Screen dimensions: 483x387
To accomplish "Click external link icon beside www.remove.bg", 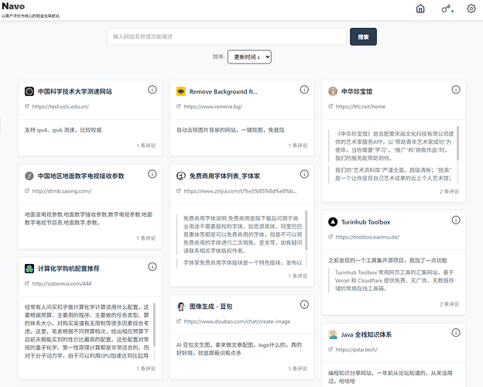I will [178, 106].
